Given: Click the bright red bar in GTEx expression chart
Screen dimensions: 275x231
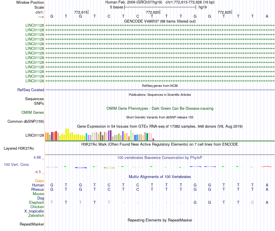Looking at the screenshot, I should [56, 136].
